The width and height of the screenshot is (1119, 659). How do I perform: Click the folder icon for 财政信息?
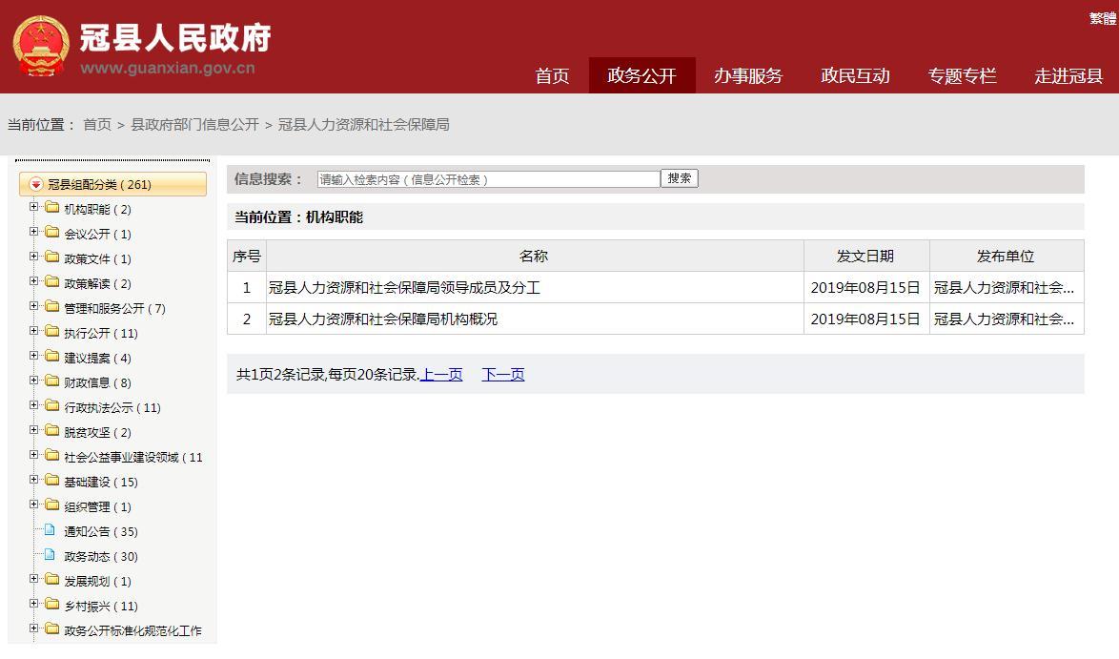tap(52, 381)
